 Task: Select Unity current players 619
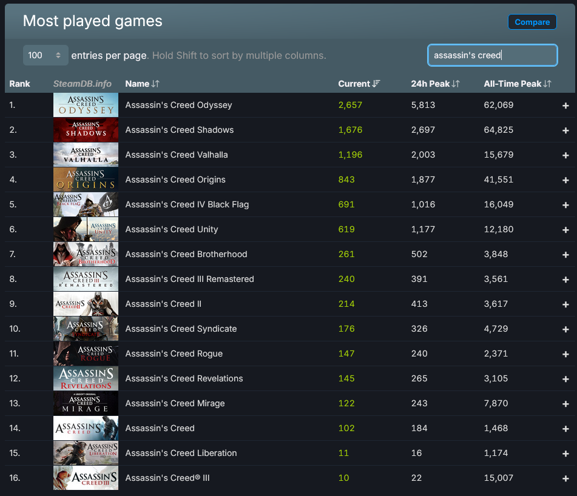[x=346, y=229]
